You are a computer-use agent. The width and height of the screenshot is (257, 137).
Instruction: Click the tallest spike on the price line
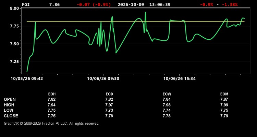click(x=145, y=12)
